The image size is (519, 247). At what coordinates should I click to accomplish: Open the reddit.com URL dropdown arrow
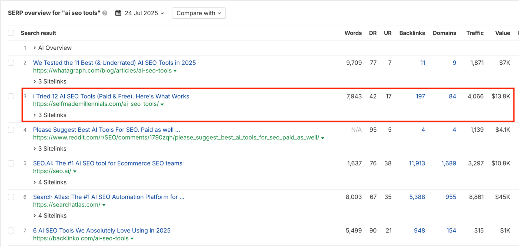pyautogui.click(x=323, y=138)
